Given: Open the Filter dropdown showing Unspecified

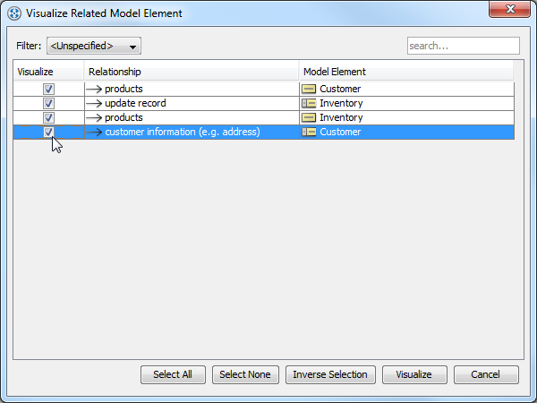Looking at the screenshot, I should click(x=94, y=46).
